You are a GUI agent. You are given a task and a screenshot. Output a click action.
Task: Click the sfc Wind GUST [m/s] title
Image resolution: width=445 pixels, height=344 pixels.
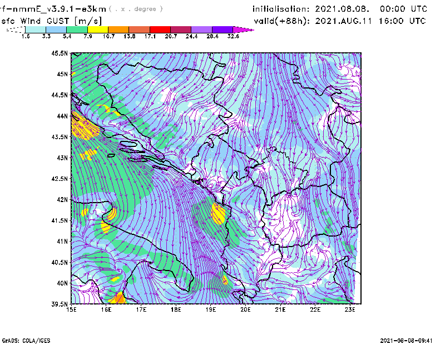coord(51,21)
